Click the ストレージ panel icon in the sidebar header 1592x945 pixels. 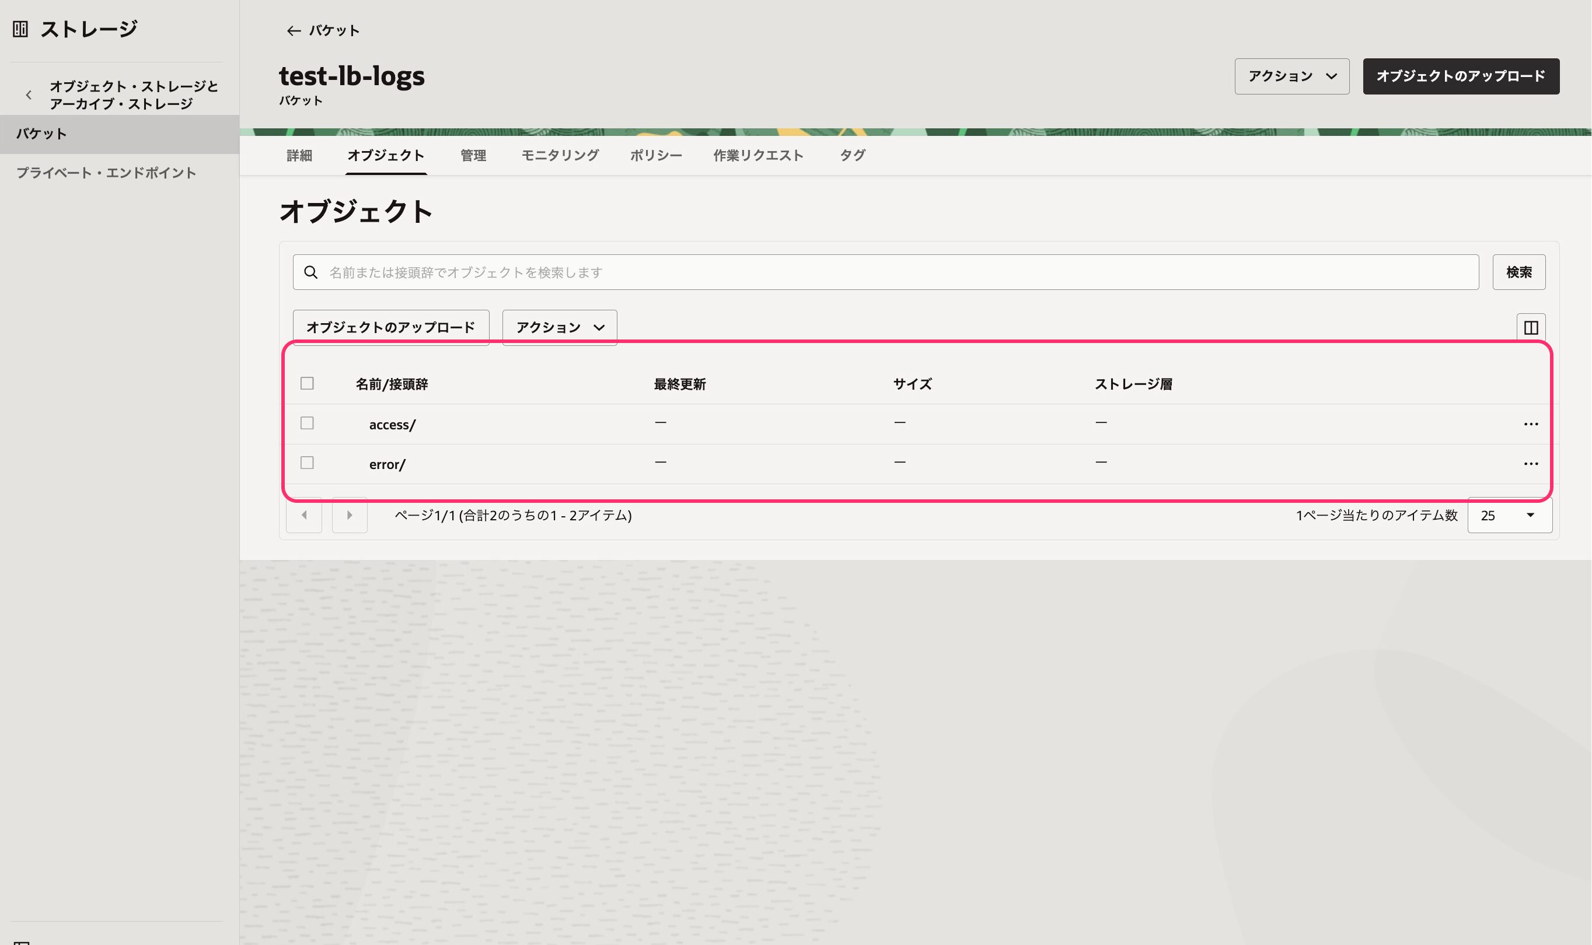point(21,28)
